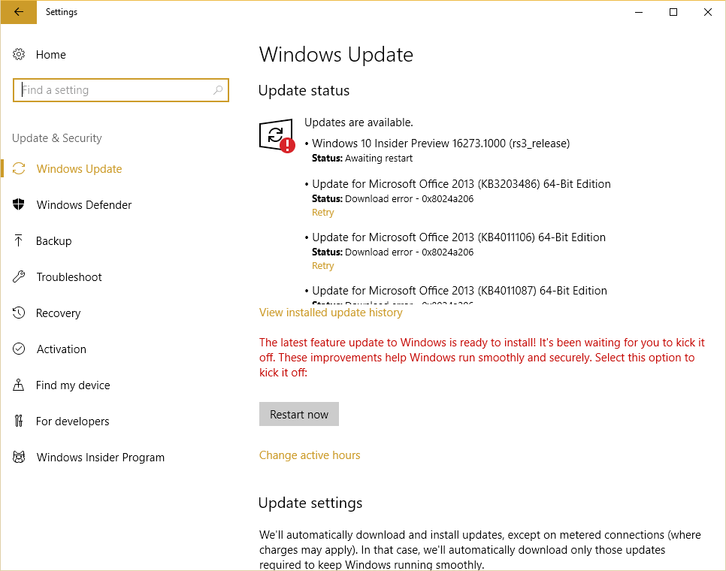The image size is (726, 571).
Task: Go to Backup settings
Action: 53,241
